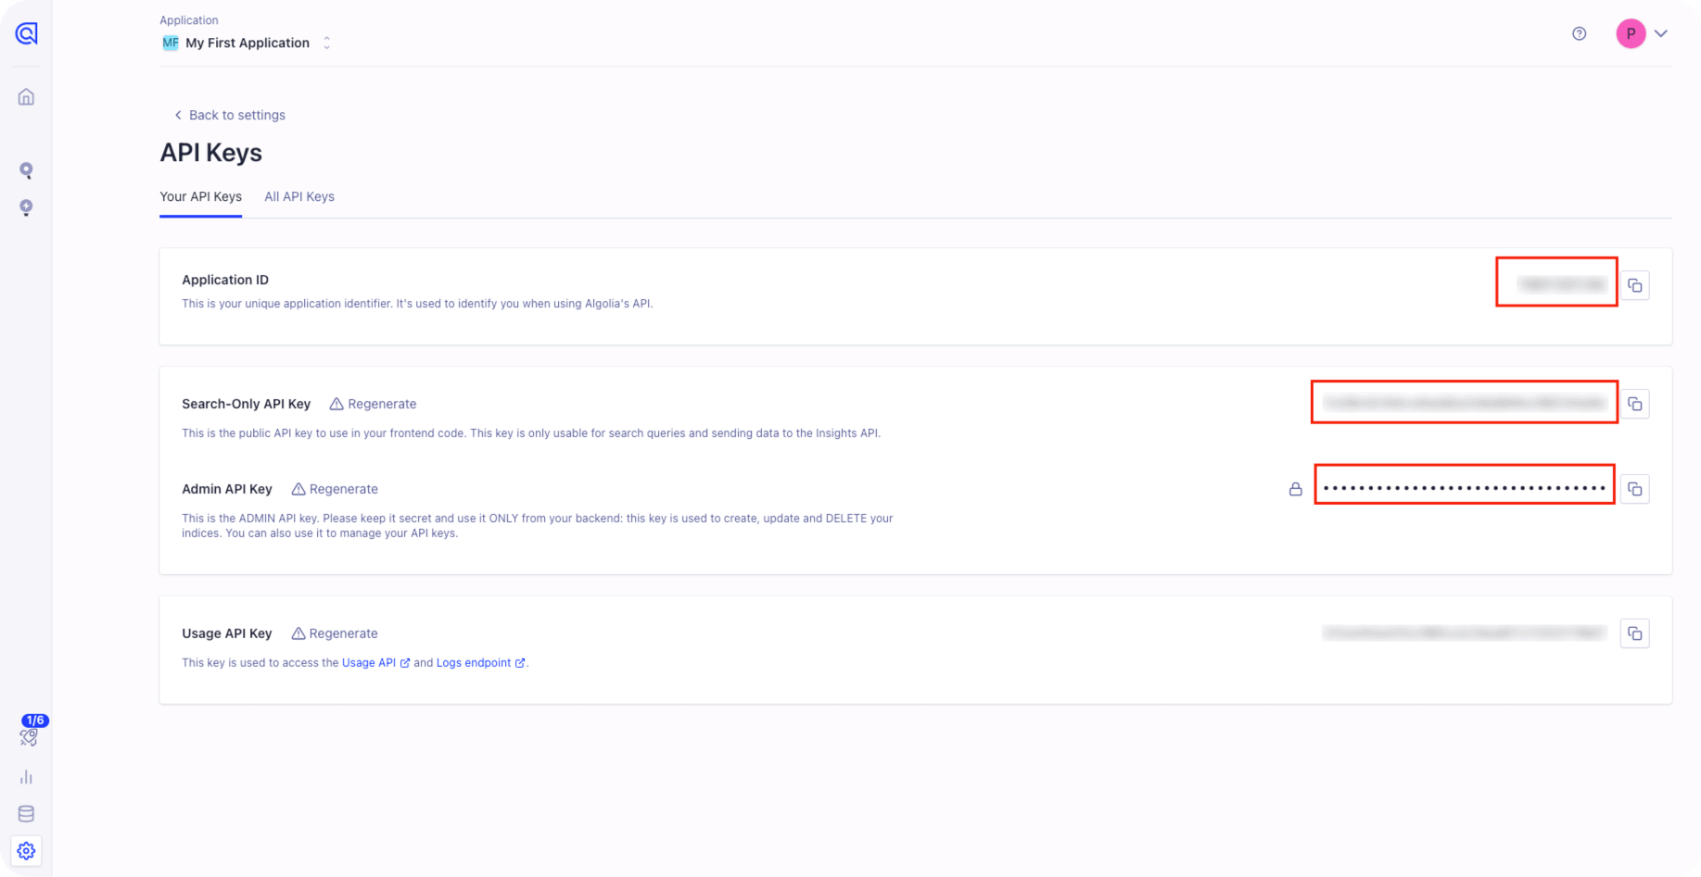
Task: Go to the Home icon in the sidebar
Action: tap(26, 96)
